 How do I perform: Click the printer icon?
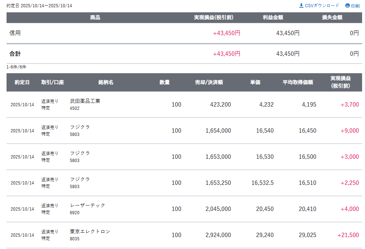point(347,5)
